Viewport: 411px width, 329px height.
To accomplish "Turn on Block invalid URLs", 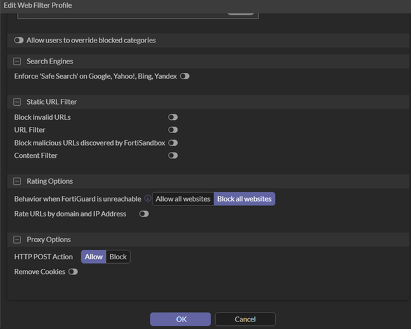I will [x=173, y=117].
